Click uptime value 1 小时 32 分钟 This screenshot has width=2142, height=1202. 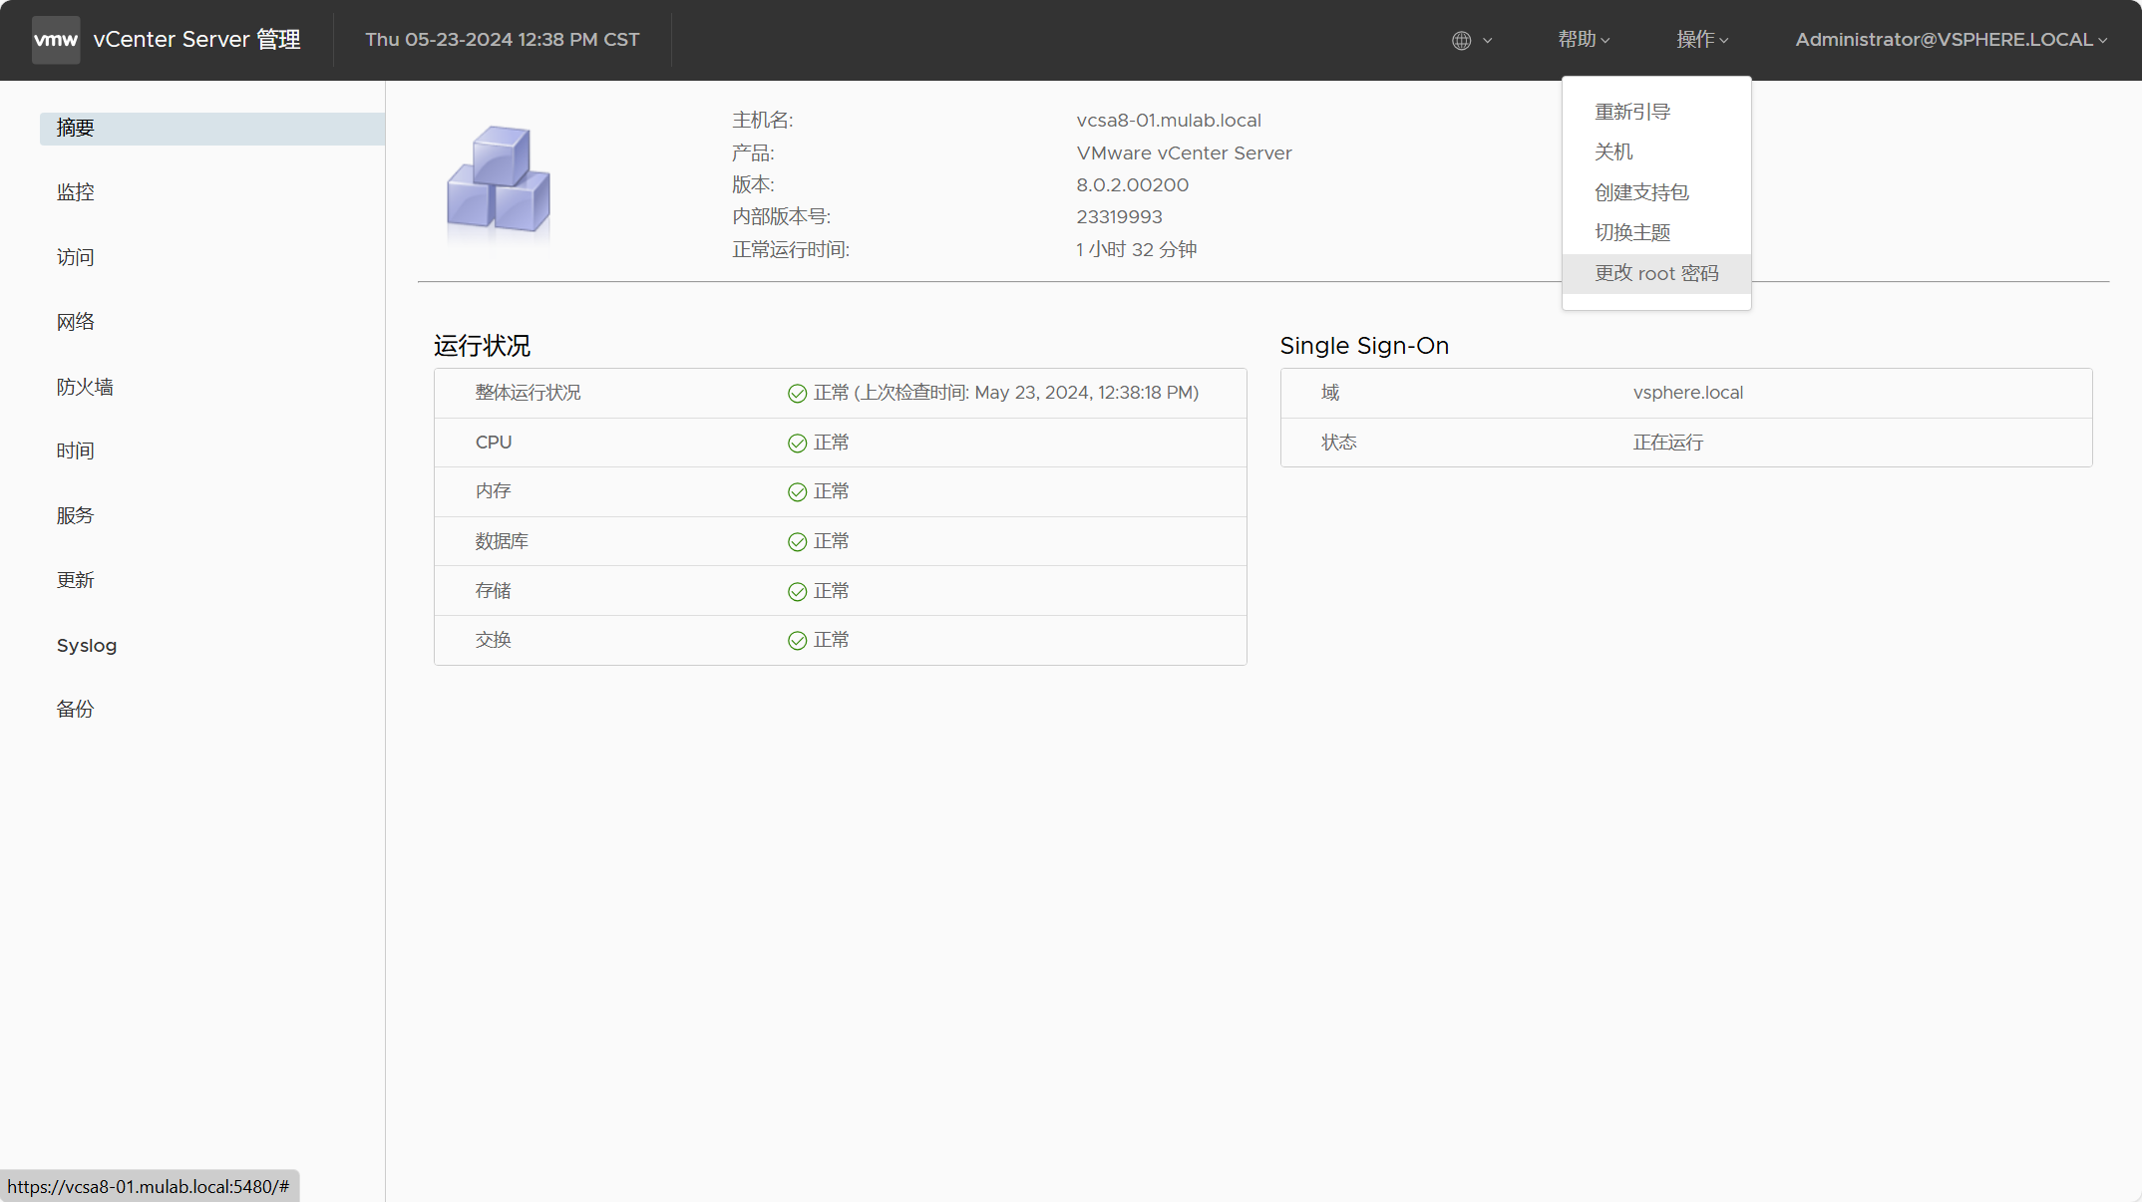1137,250
